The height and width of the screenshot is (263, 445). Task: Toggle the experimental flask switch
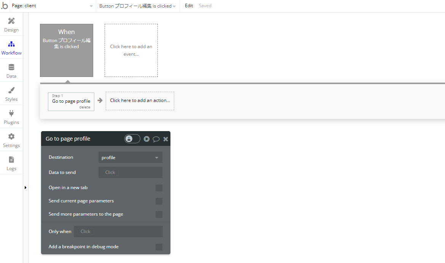[132, 139]
